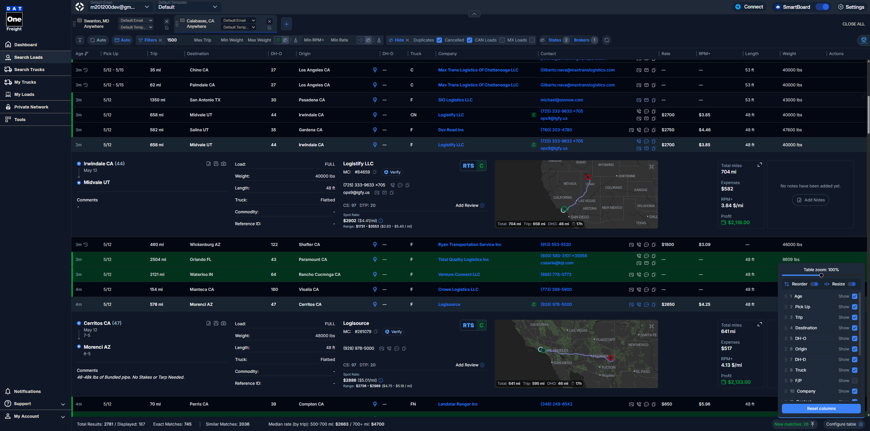The width and height of the screenshot is (870, 431).
Task: Mute alerts bell for Calabasas, CA search
Action: tap(269, 28)
